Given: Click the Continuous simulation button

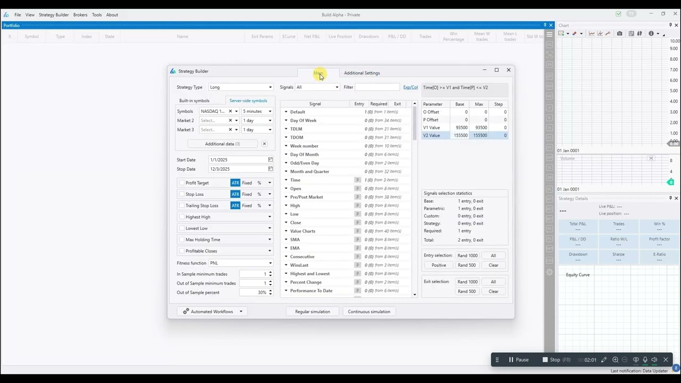Looking at the screenshot, I should tap(369, 312).
